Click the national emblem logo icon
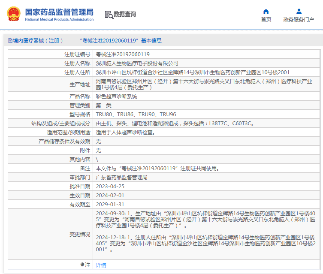 point(14,14)
